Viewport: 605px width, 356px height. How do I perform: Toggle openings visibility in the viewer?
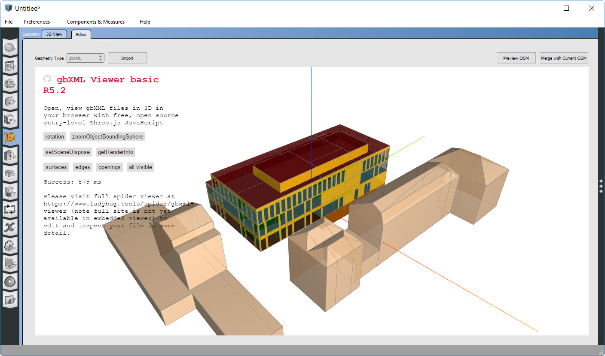[x=109, y=167]
